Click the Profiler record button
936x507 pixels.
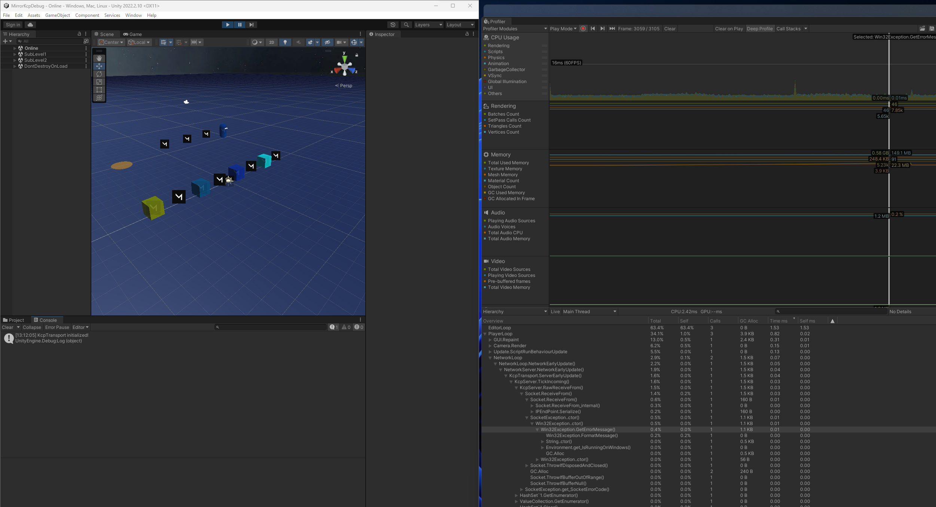coord(583,29)
